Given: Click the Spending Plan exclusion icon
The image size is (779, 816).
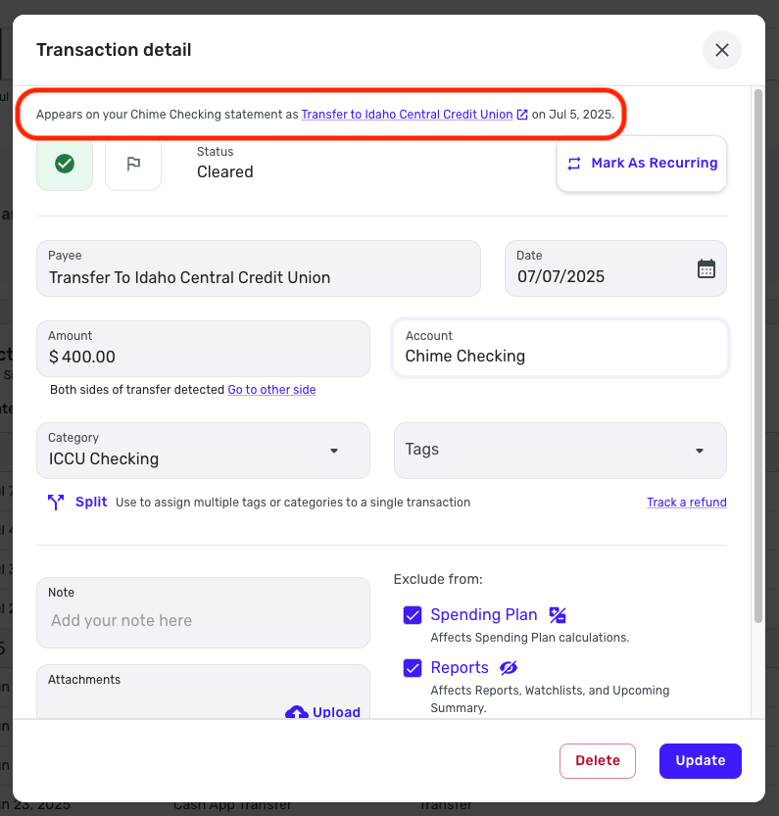Looking at the screenshot, I should 558,614.
